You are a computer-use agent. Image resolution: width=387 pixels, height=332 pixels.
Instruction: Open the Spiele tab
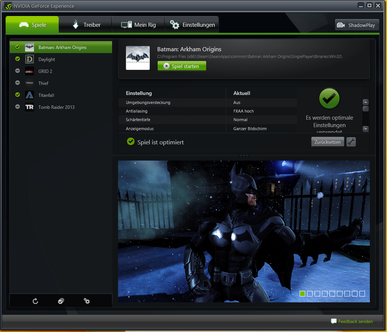point(32,25)
